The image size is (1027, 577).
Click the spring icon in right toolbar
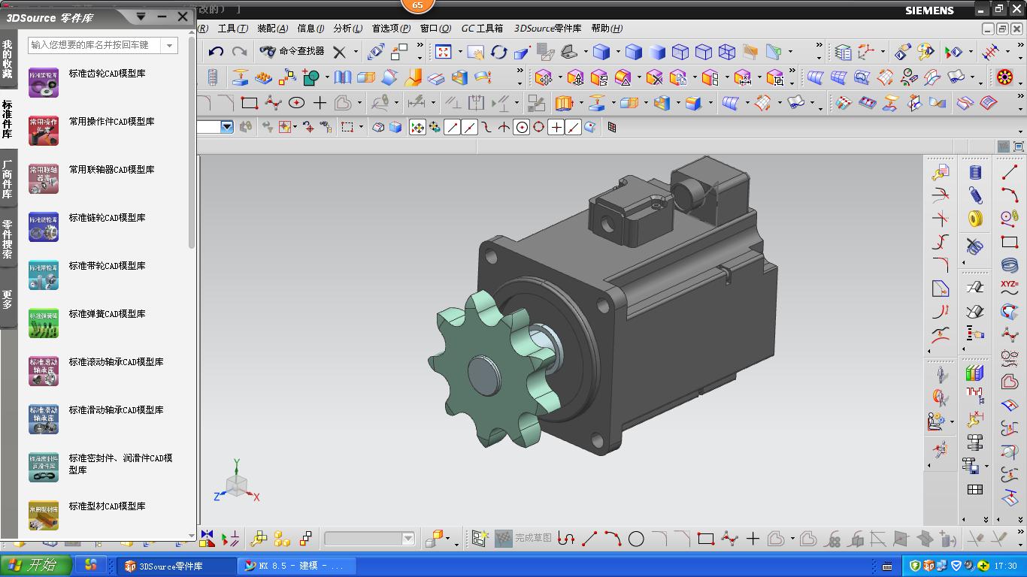tap(975, 195)
